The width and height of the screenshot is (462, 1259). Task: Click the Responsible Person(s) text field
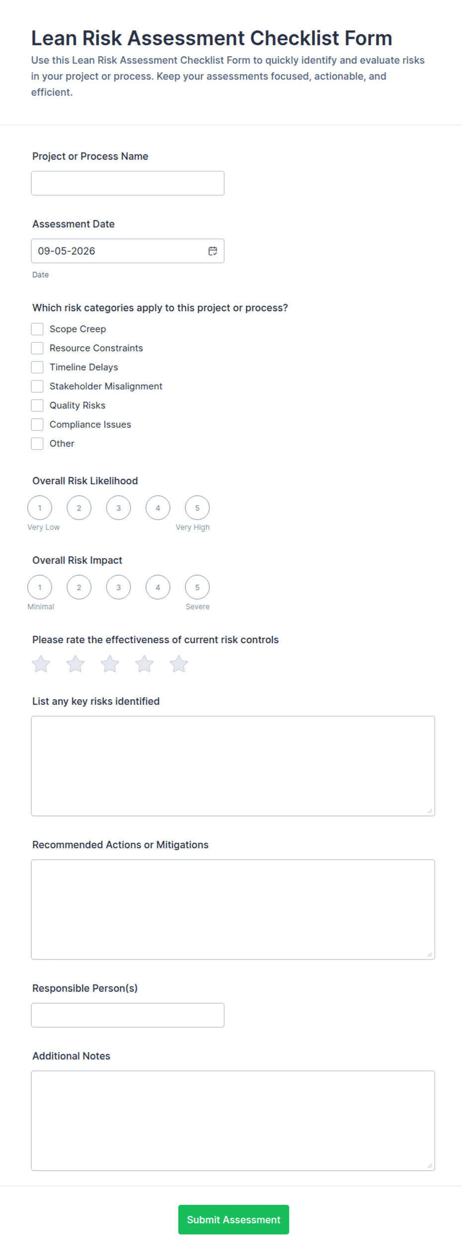(128, 1015)
